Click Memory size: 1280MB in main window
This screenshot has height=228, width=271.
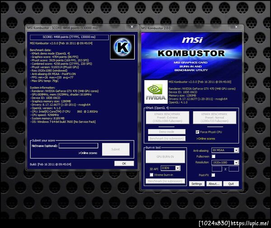tap(182, 96)
